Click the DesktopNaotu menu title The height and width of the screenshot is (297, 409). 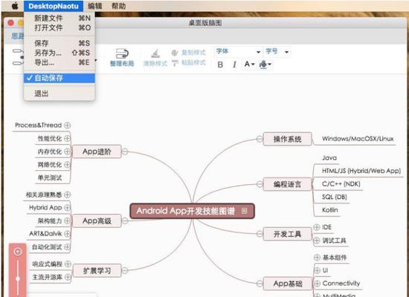54,6
